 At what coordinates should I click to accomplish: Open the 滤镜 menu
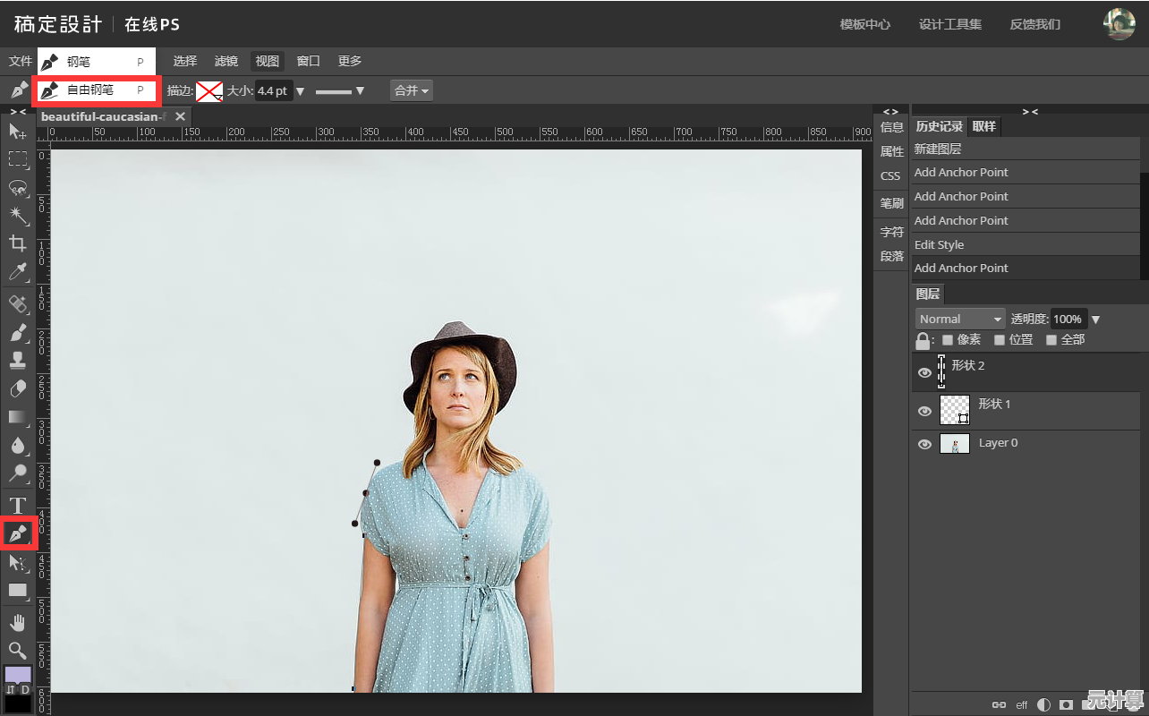[x=226, y=61]
